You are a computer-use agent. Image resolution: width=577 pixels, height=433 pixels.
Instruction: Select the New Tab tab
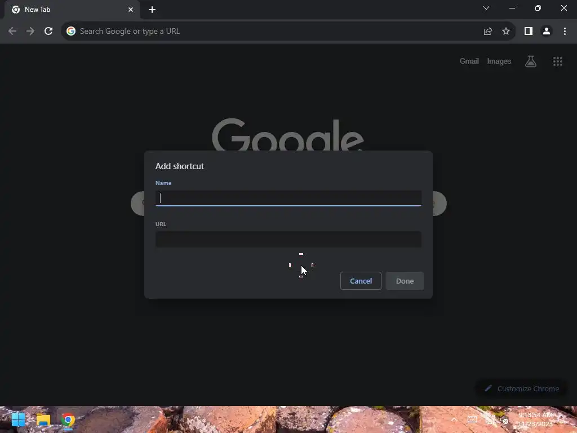point(72,10)
